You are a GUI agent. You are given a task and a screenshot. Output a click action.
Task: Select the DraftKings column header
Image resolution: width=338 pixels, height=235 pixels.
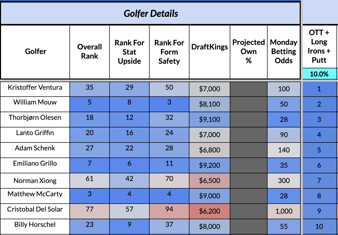point(210,47)
